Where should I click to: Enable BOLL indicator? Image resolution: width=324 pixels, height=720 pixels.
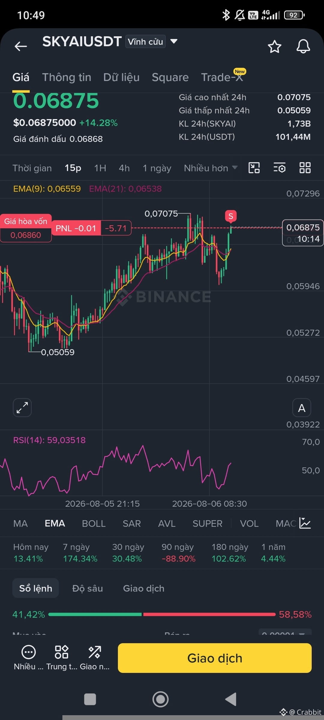94,523
